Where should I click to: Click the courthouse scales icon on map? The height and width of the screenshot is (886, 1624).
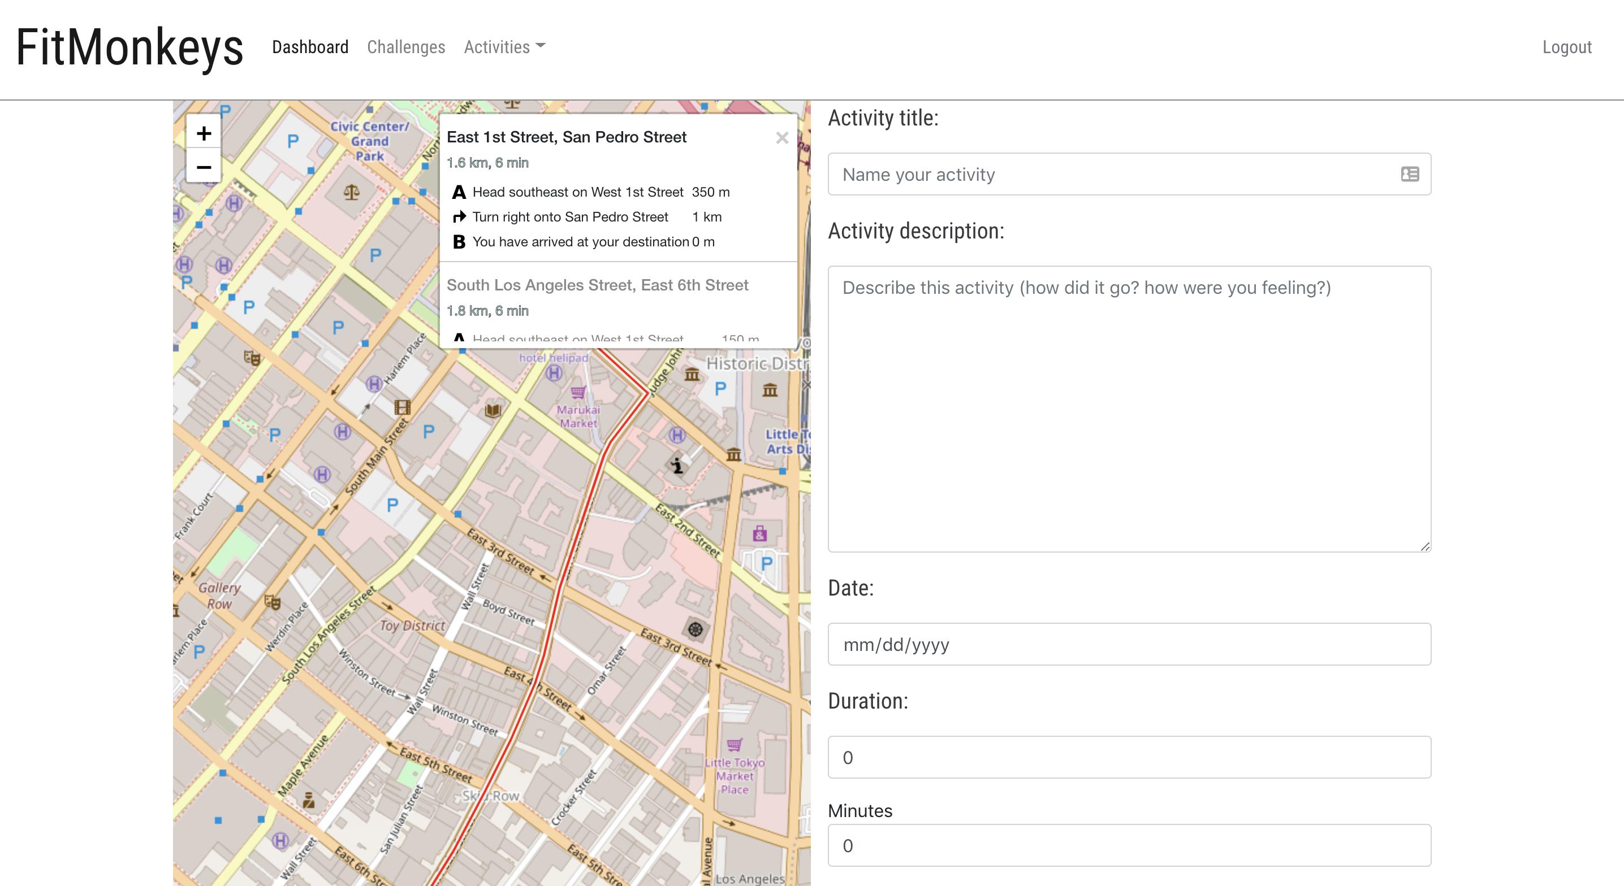351,192
